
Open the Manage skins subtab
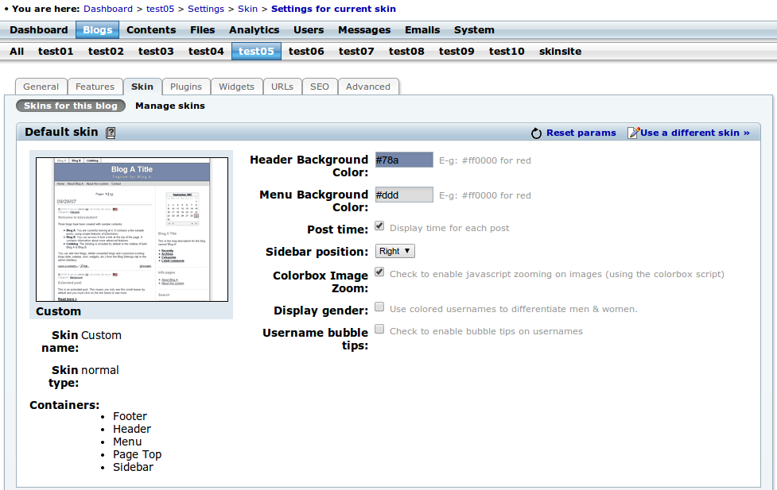pos(170,106)
